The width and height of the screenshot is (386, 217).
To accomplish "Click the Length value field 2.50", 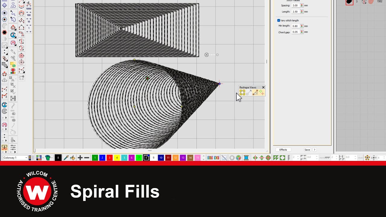I will [296, 12].
